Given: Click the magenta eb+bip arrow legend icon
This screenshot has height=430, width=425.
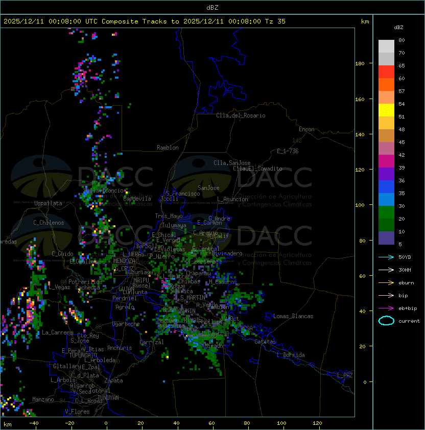Looking at the screenshot, I should tap(386, 308).
